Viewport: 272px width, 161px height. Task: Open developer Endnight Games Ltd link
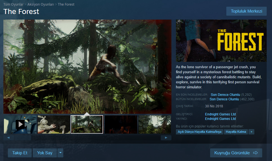pos(220,114)
